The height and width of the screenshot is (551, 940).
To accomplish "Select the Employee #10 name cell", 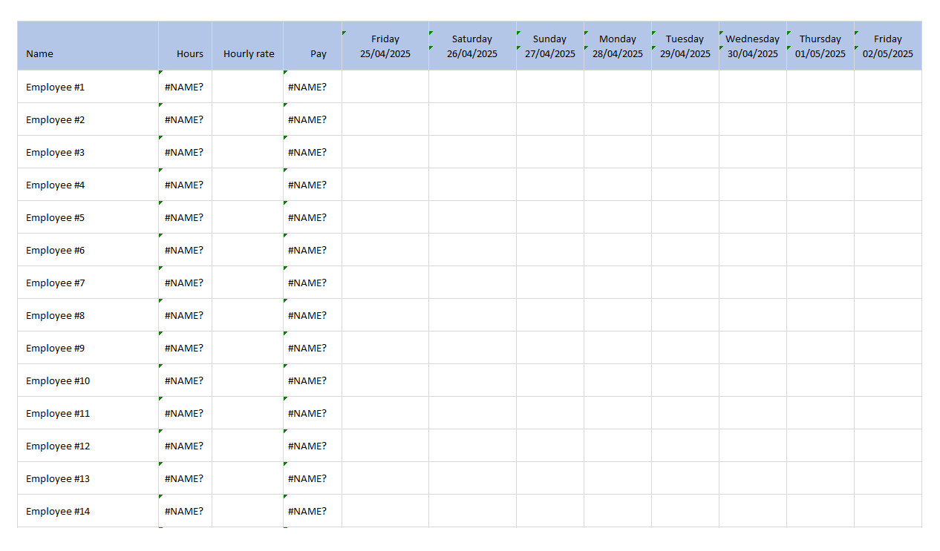I will pos(88,380).
